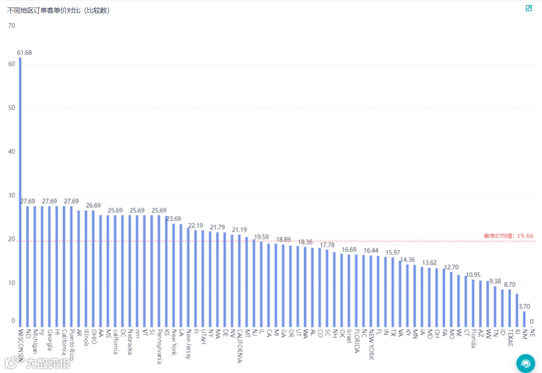Click the 13.62 value label
Viewport: 542px width, 373px height.
pyautogui.click(x=429, y=263)
